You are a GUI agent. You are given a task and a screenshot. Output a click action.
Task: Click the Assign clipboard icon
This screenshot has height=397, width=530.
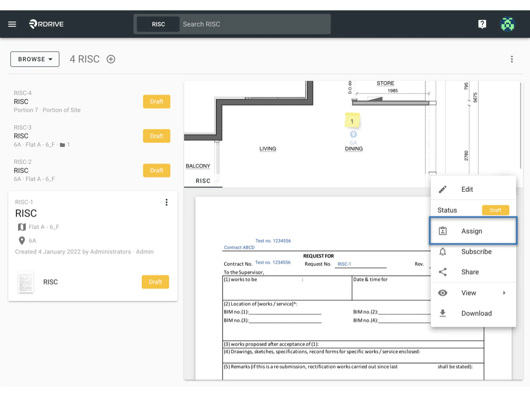click(443, 231)
